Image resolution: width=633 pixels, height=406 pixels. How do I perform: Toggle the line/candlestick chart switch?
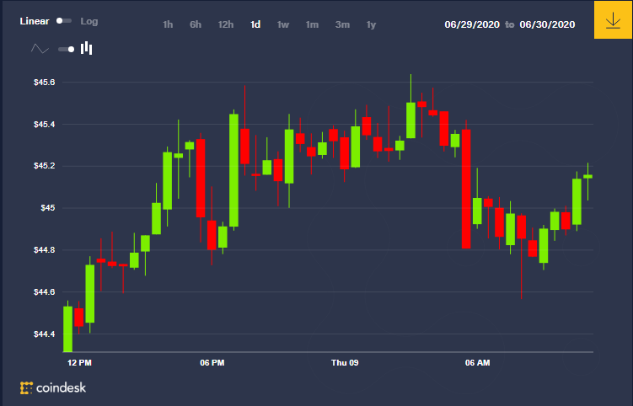(x=67, y=49)
